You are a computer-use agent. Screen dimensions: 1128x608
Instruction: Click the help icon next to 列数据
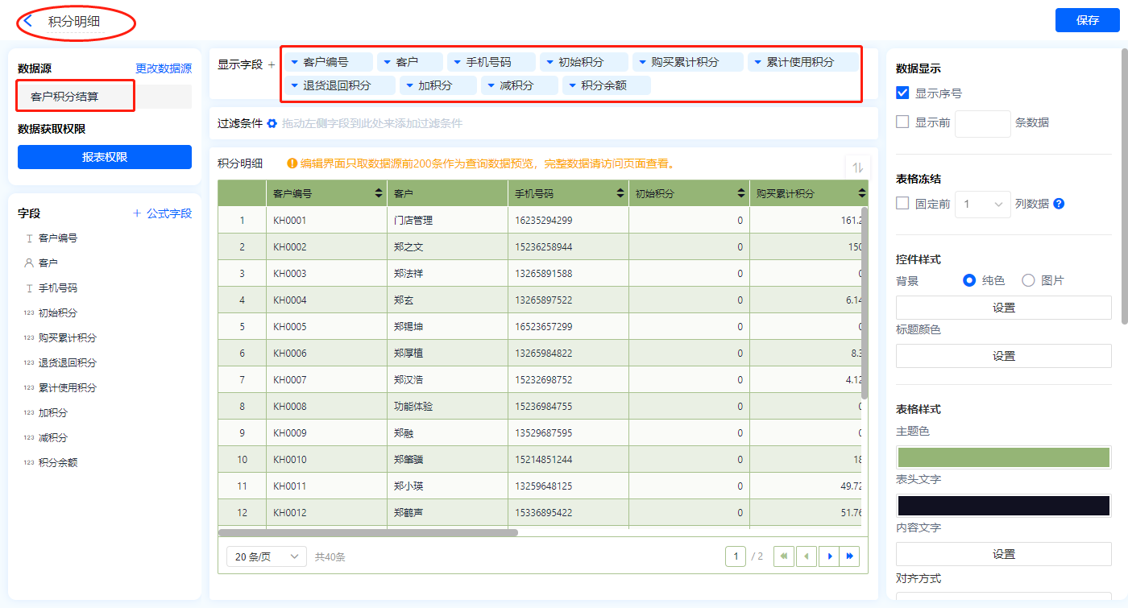[x=1059, y=204]
